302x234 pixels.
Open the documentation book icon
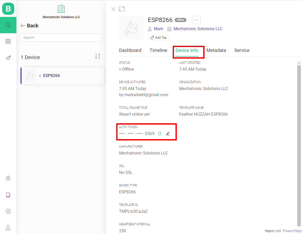[x=8, y=195]
